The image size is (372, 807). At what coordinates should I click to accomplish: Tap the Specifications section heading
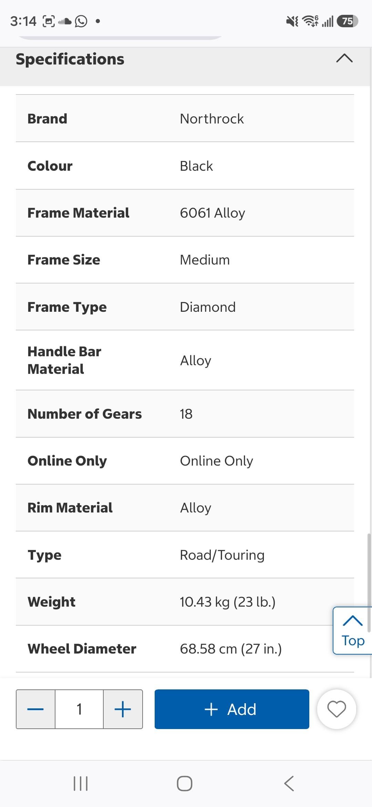pyautogui.click(x=70, y=59)
